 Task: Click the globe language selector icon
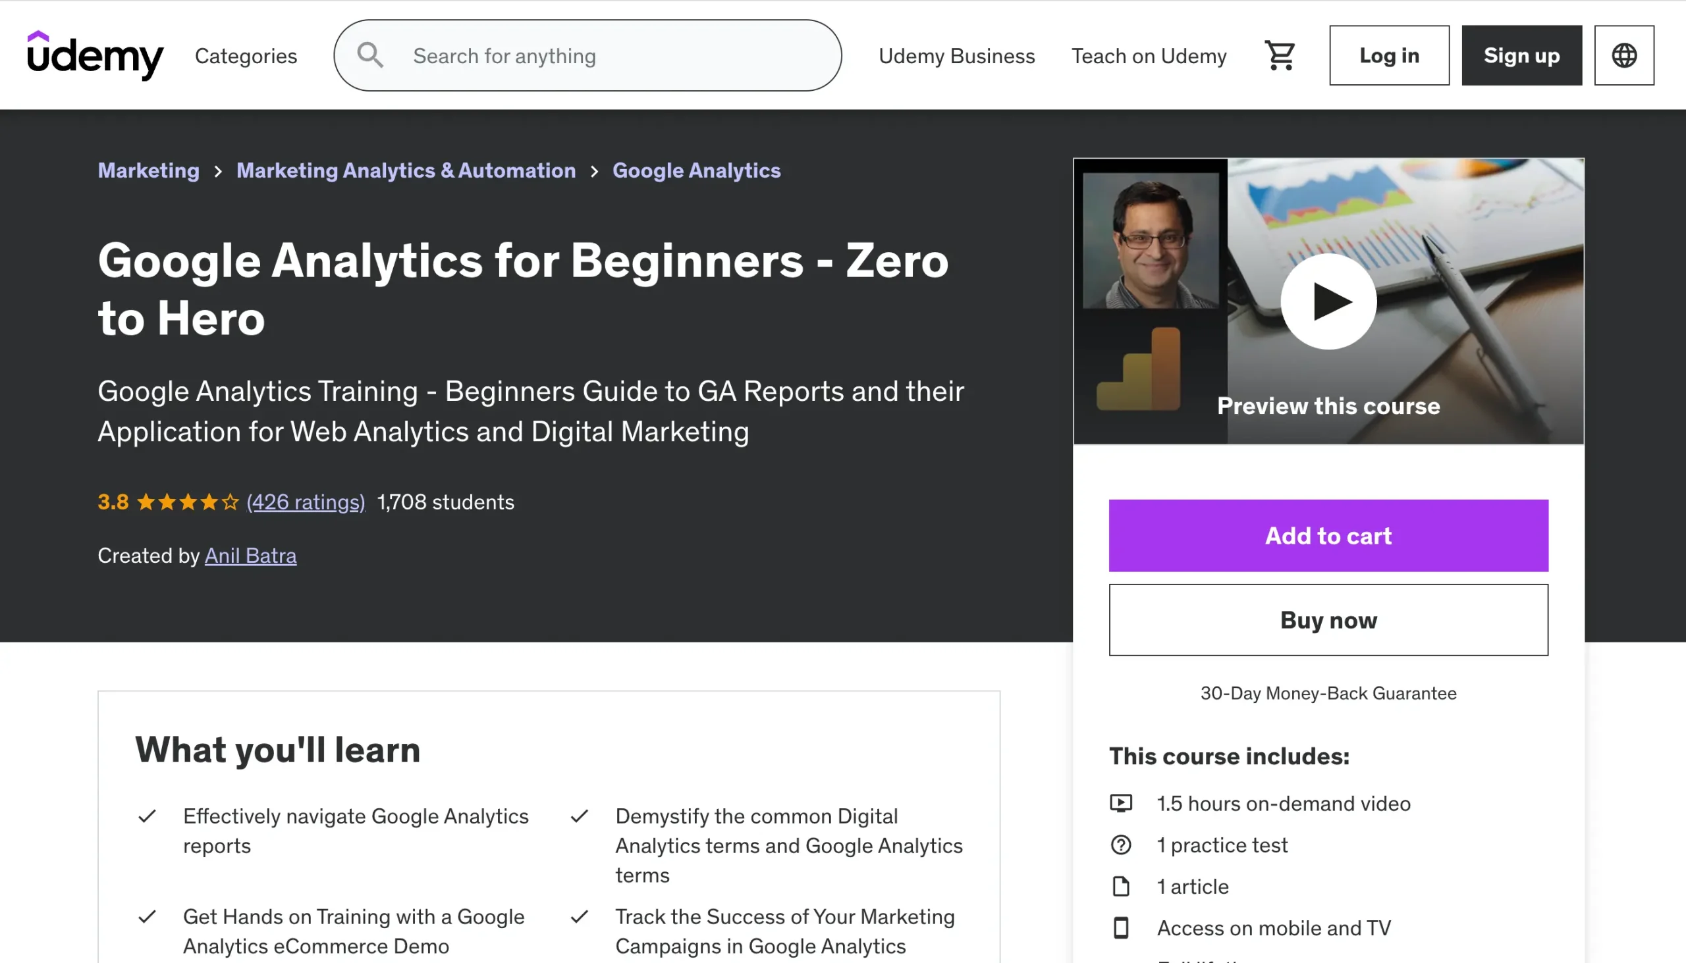pyautogui.click(x=1624, y=55)
